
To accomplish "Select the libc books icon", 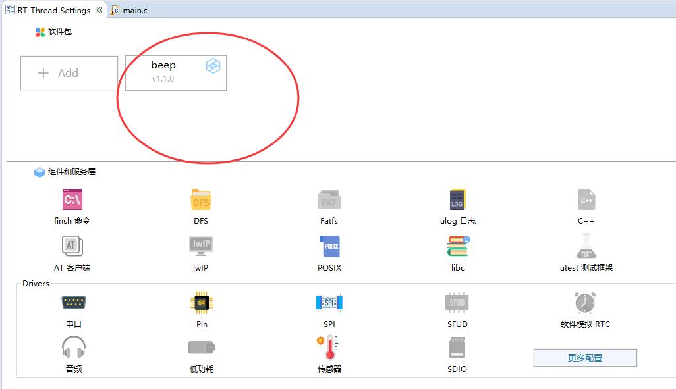I will [x=458, y=246].
